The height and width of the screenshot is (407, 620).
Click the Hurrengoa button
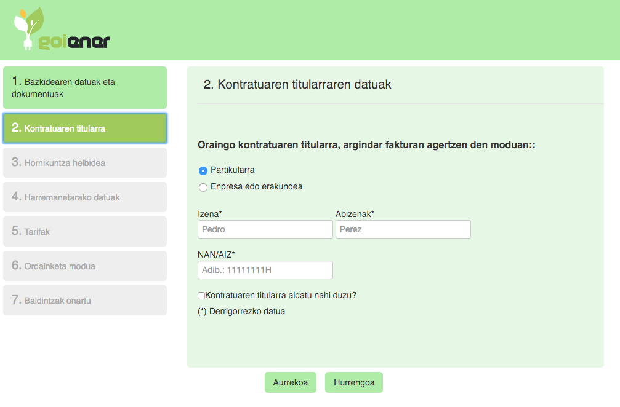tap(353, 382)
